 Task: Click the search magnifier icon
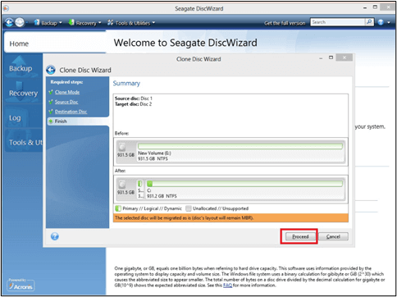click(x=369, y=22)
